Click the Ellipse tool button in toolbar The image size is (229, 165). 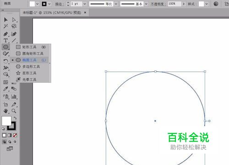[5, 47]
